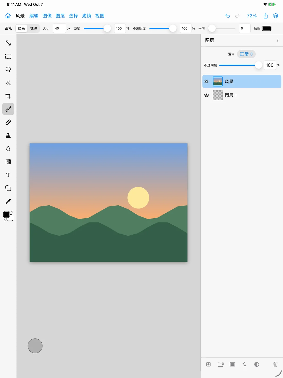Image resolution: width=283 pixels, height=378 pixels.
Task: Select the 图层 1 layer thumbnail
Action: 218,95
